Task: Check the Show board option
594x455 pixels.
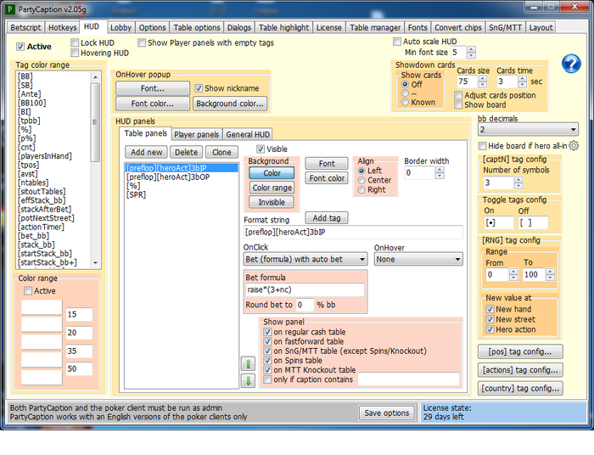Action: tap(458, 105)
